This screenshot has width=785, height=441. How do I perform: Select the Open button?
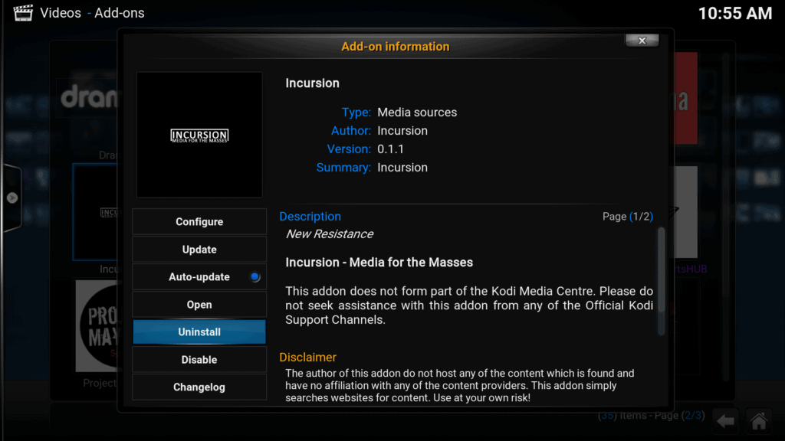(x=199, y=305)
